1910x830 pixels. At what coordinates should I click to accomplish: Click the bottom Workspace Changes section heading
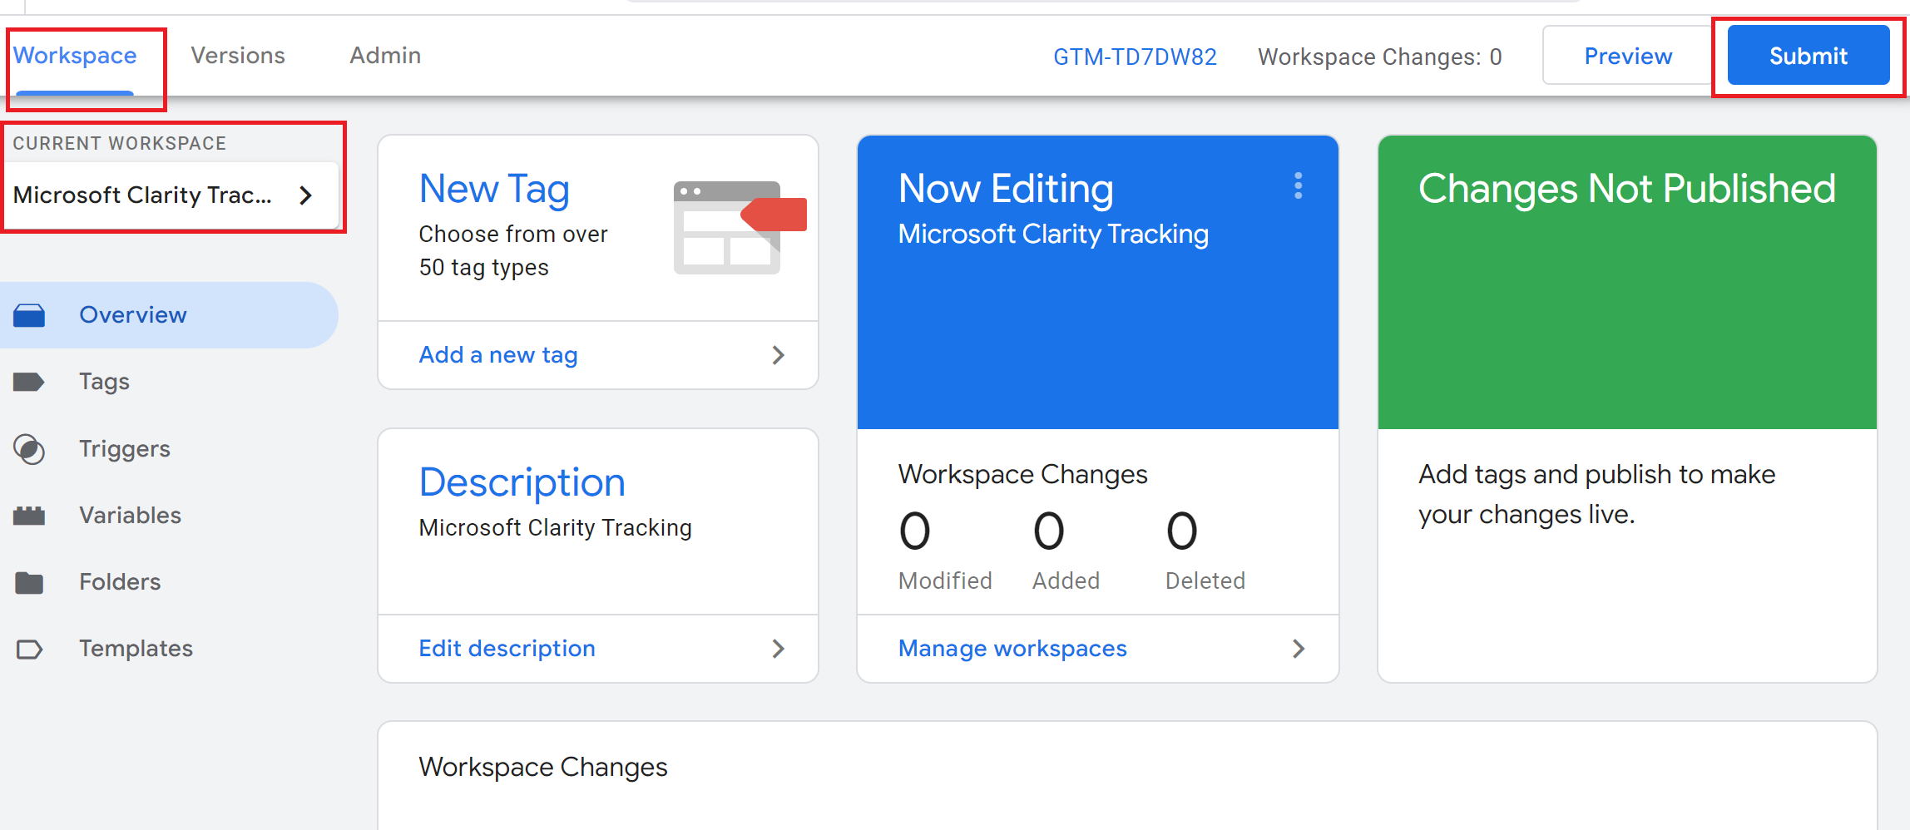(x=542, y=767)
